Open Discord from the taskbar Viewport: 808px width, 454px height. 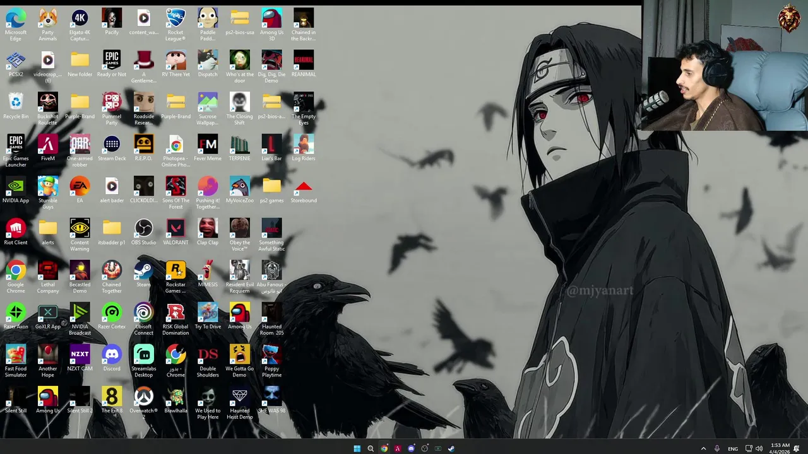pos(411,448)
